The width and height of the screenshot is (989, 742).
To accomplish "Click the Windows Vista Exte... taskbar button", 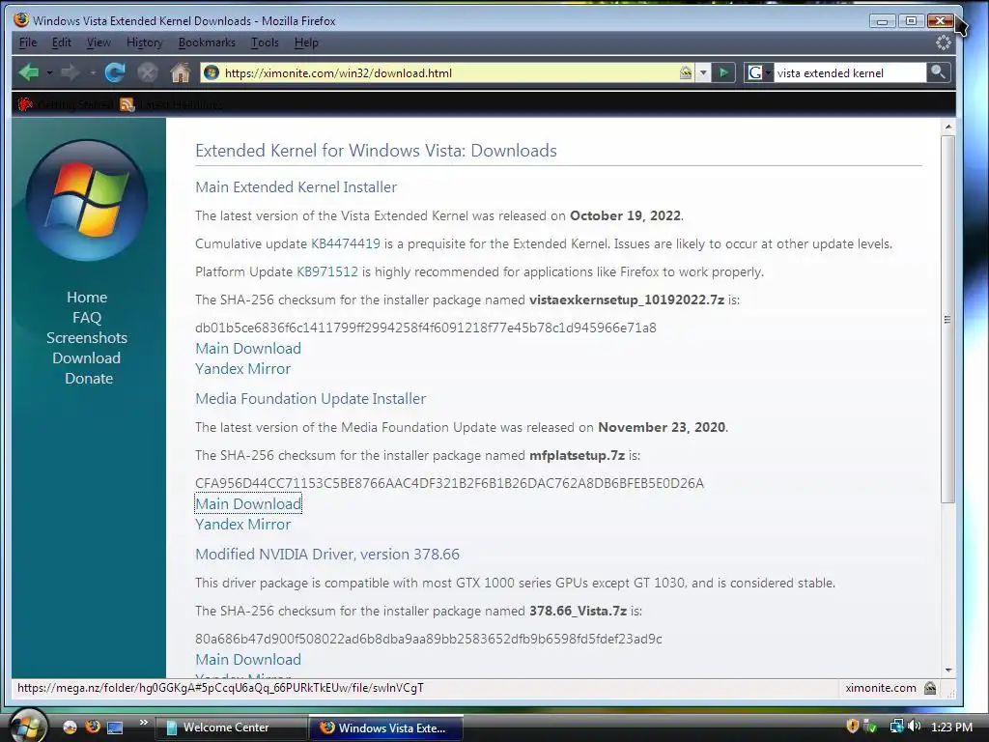I will click(386, 728).
